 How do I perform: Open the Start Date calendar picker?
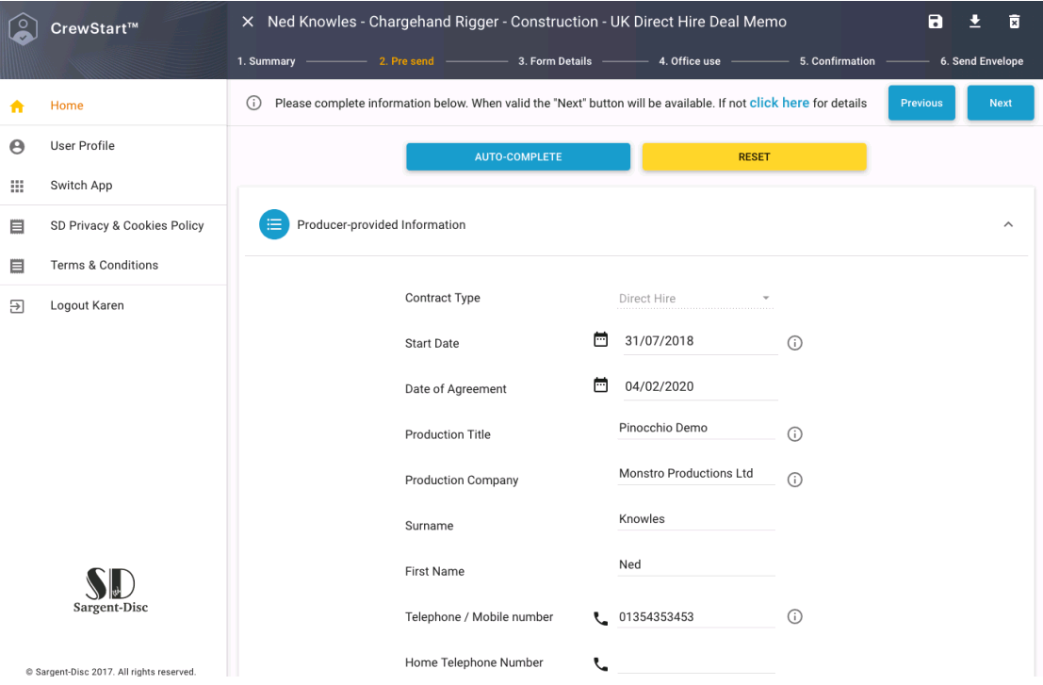[600, 340]
